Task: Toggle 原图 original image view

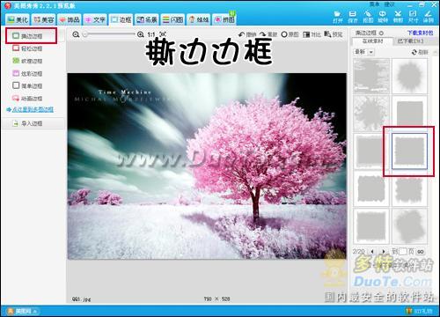Action: click(x=290, y=34)
